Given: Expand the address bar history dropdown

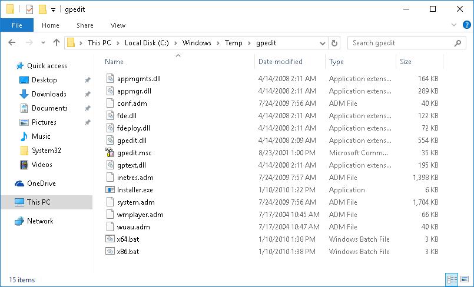Looking at the screenshot, I should tap(323, 43).
